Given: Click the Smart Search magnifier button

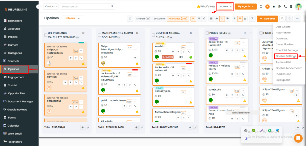Looking at the screenshot, I should (112, 7).
